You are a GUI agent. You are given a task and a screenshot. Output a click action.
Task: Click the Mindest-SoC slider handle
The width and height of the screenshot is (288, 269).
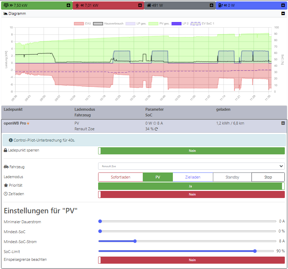[100, 231]
